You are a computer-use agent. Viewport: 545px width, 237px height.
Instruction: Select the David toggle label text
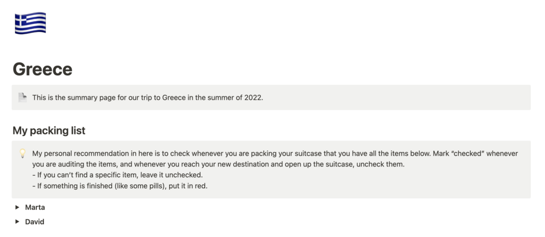tap(34, 222)
